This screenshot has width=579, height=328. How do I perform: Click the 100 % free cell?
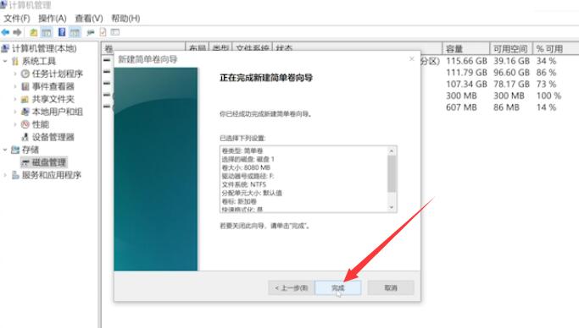pos(548,96)
